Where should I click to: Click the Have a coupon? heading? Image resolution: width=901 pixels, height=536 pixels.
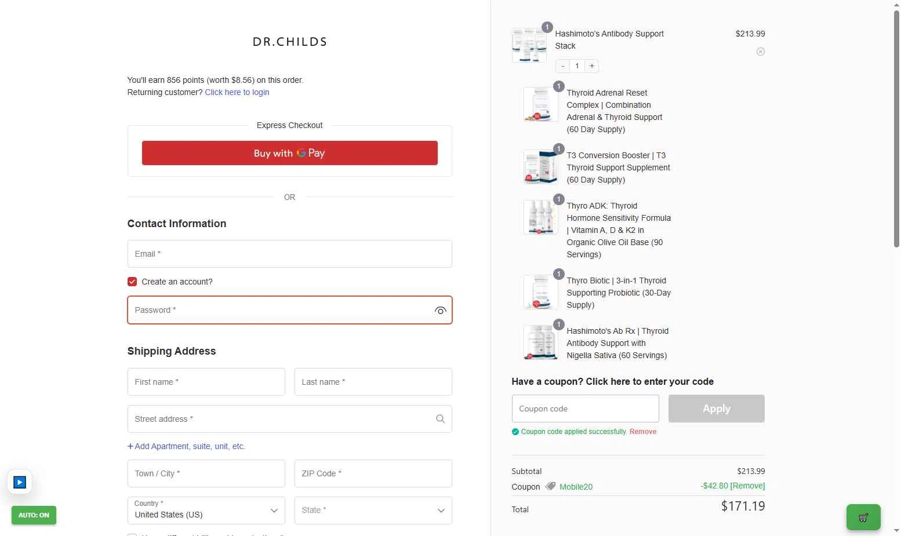[x=613, y=381]
